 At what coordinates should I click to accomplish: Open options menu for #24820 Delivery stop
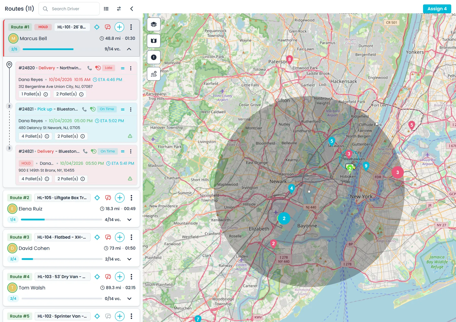click(x=131, y=68)
